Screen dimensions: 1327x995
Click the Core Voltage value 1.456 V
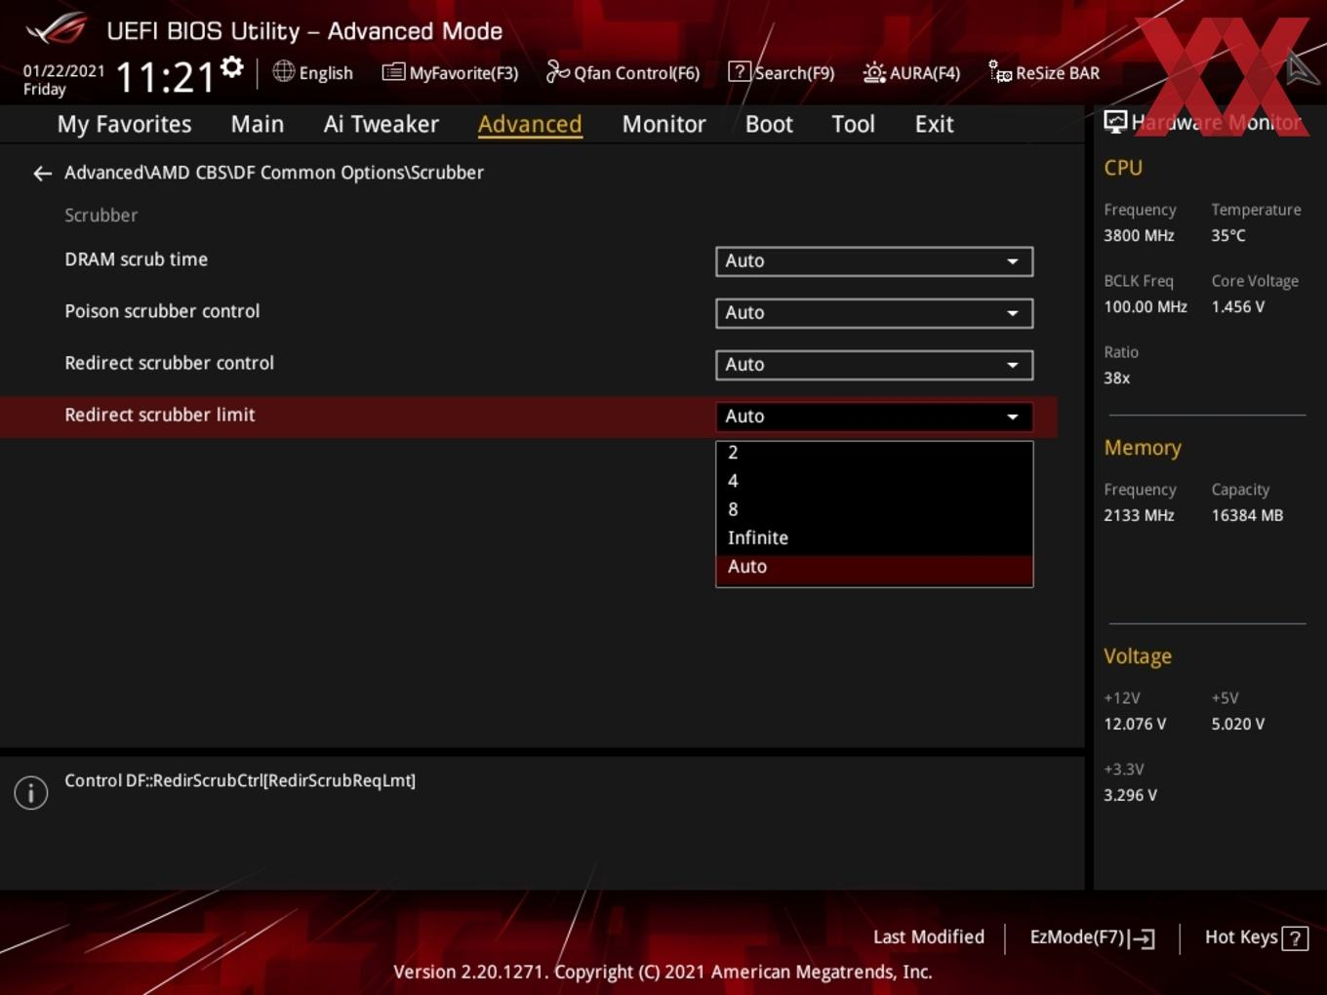1237,306
